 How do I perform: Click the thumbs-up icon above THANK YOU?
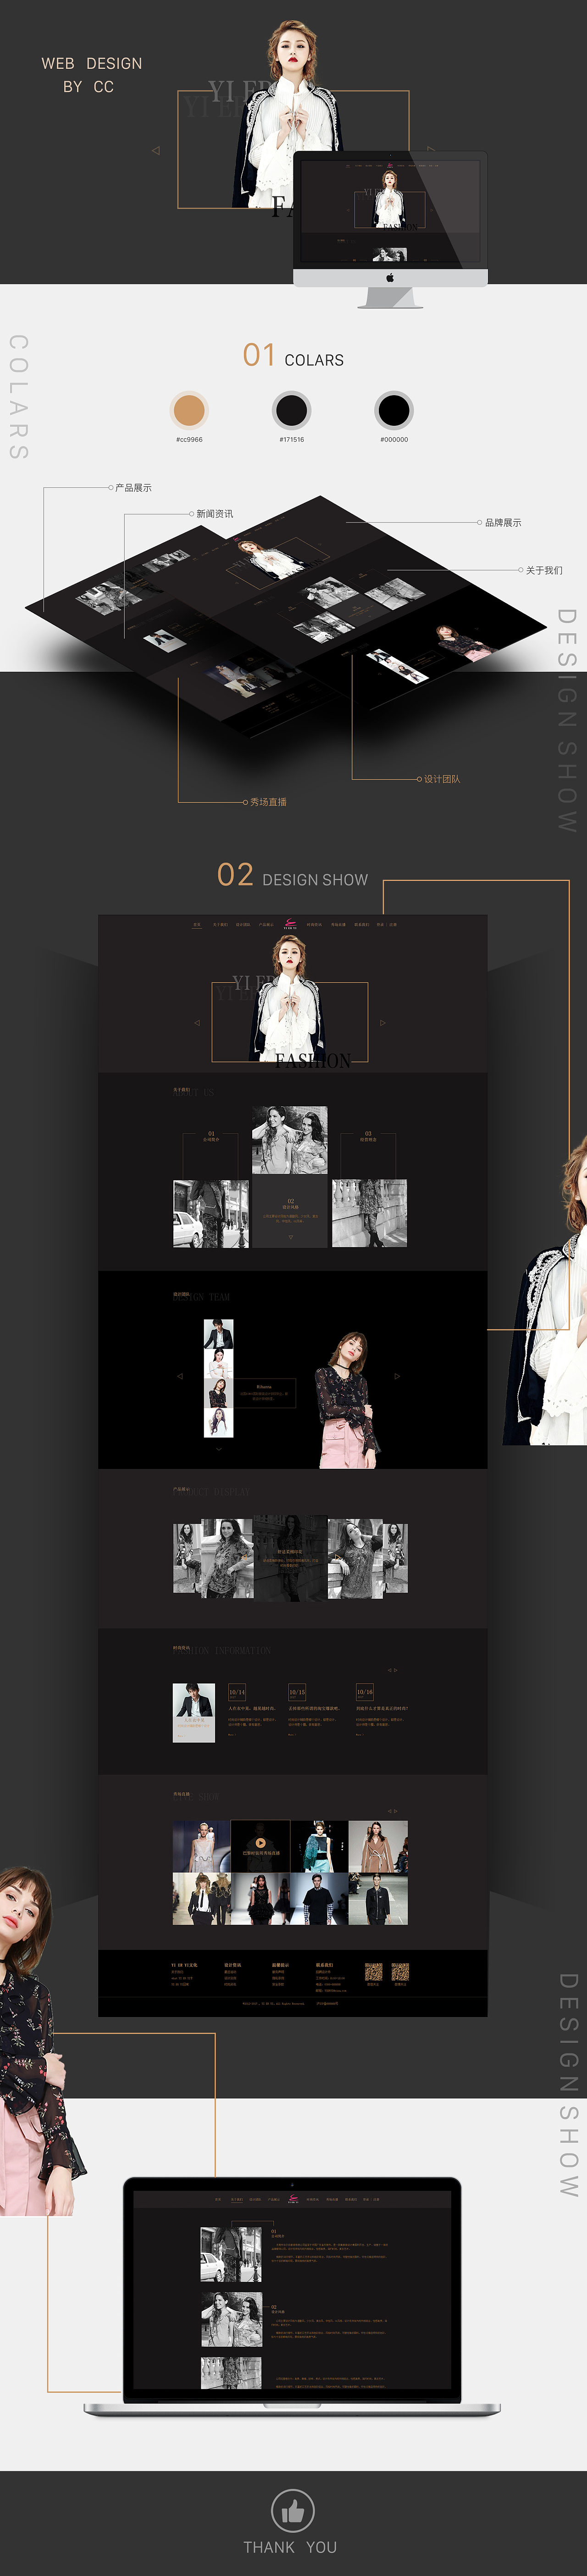[x=293, y=2511]
